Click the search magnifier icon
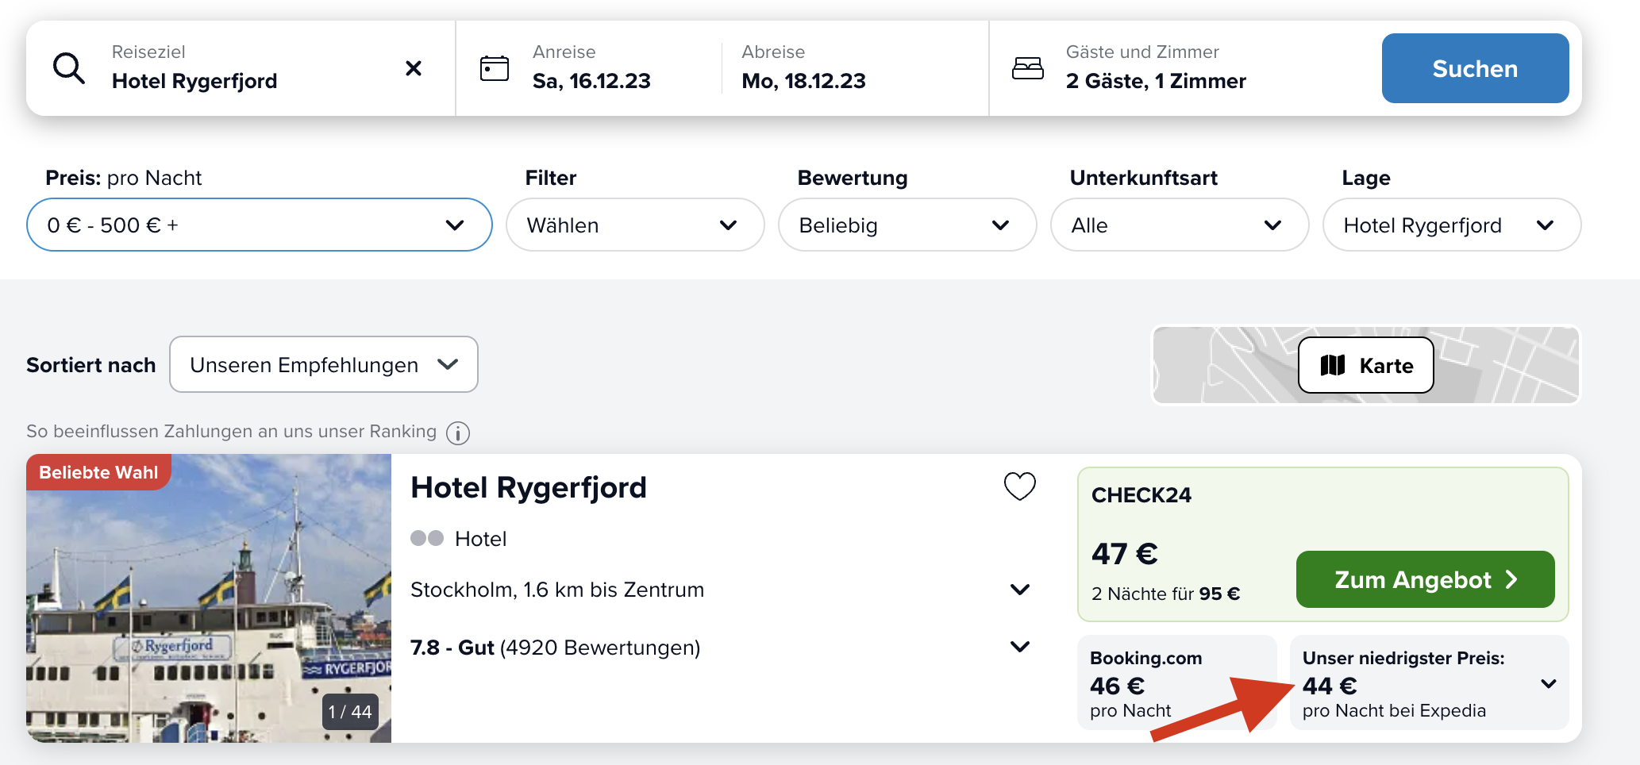This screenshot has height=765, width=1640. tap(69, 68)
